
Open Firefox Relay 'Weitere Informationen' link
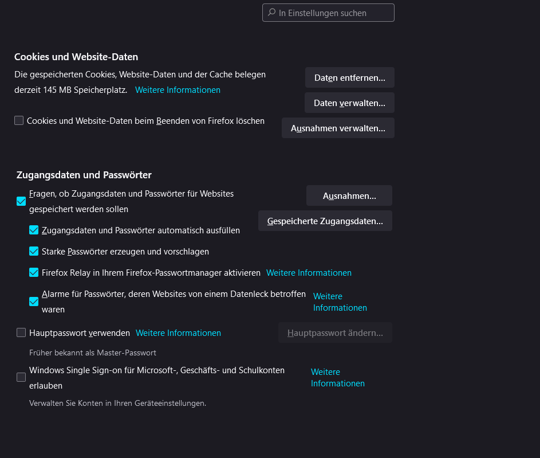point(309,273)
